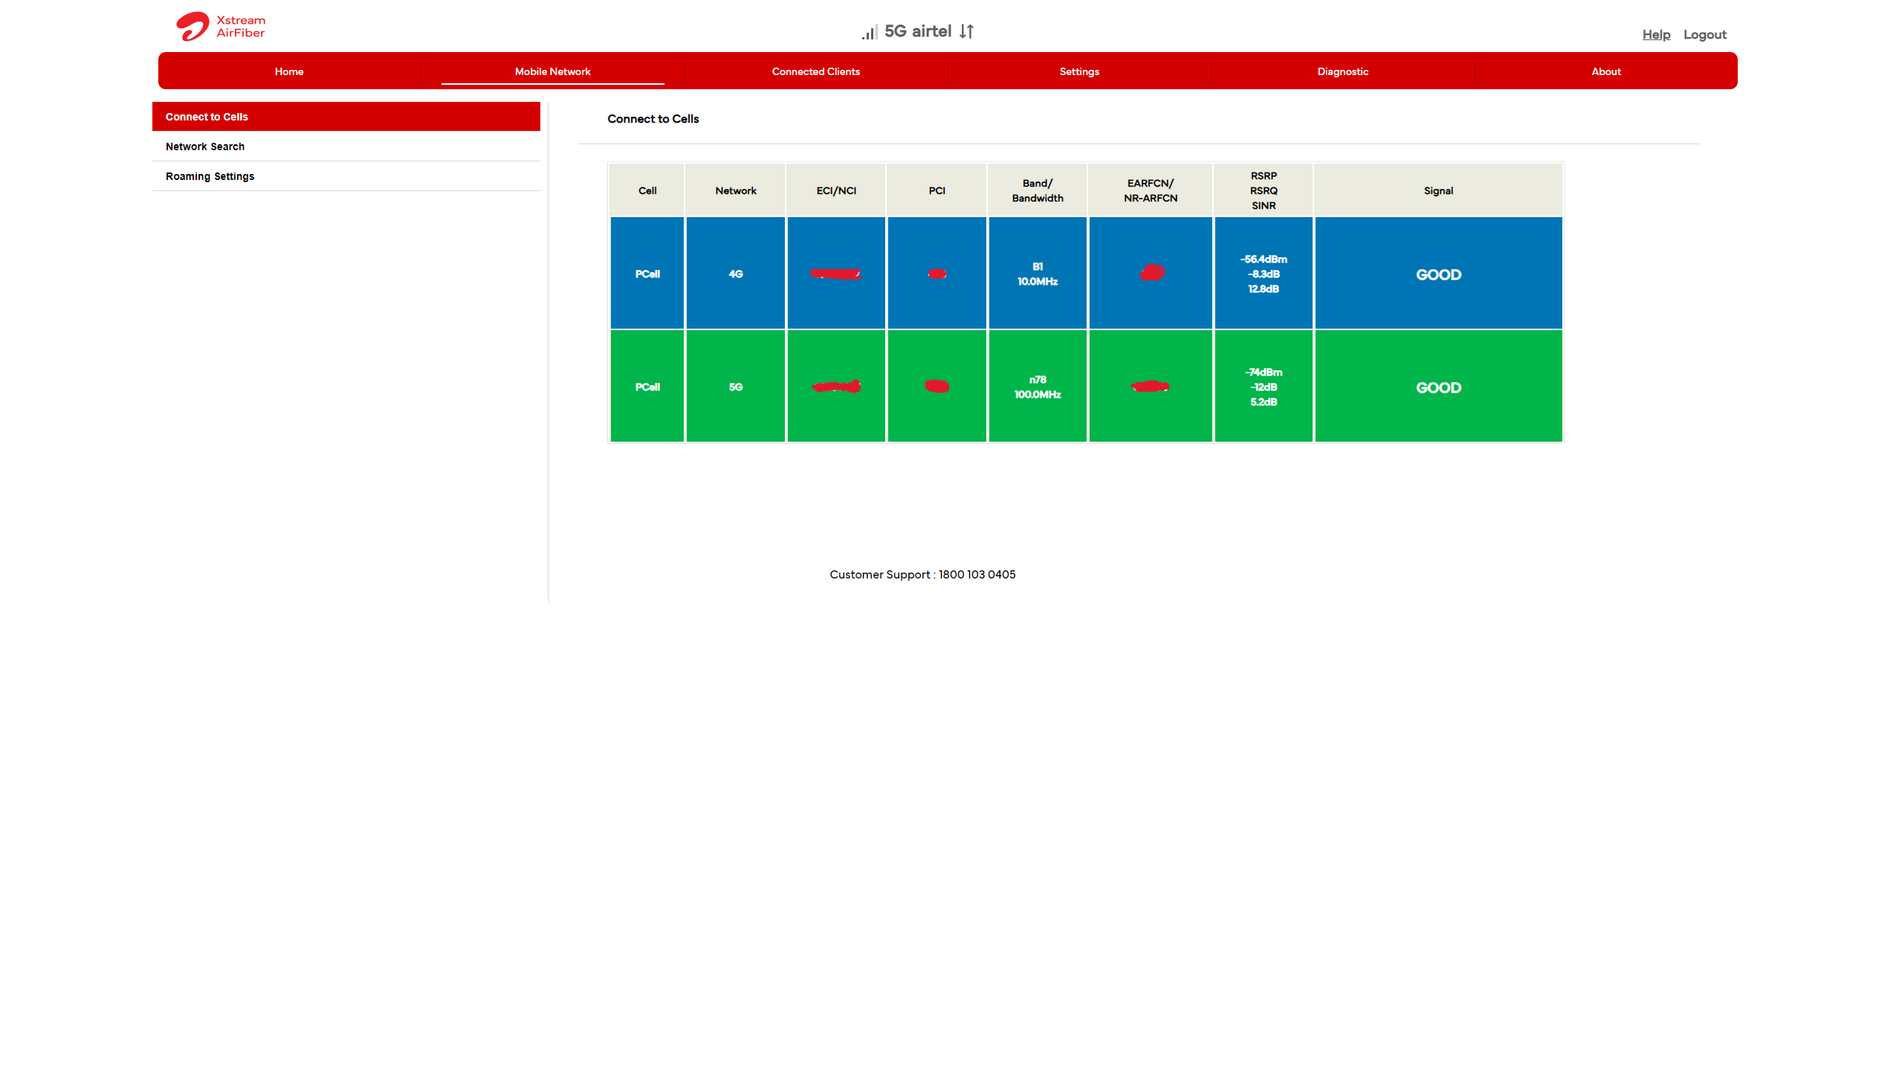Click the n78 100.0MHz band cell

pyautogui.click(x=1037, y=386)
